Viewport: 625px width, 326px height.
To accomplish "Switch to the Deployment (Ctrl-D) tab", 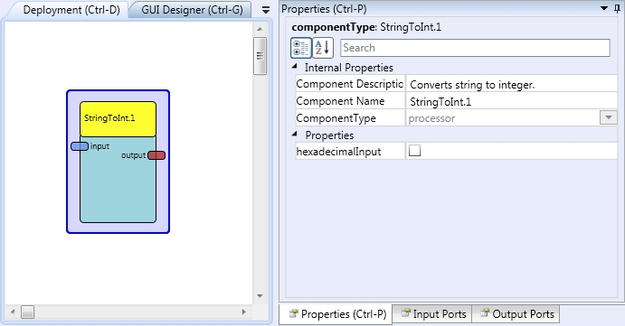I will (71, 10).
